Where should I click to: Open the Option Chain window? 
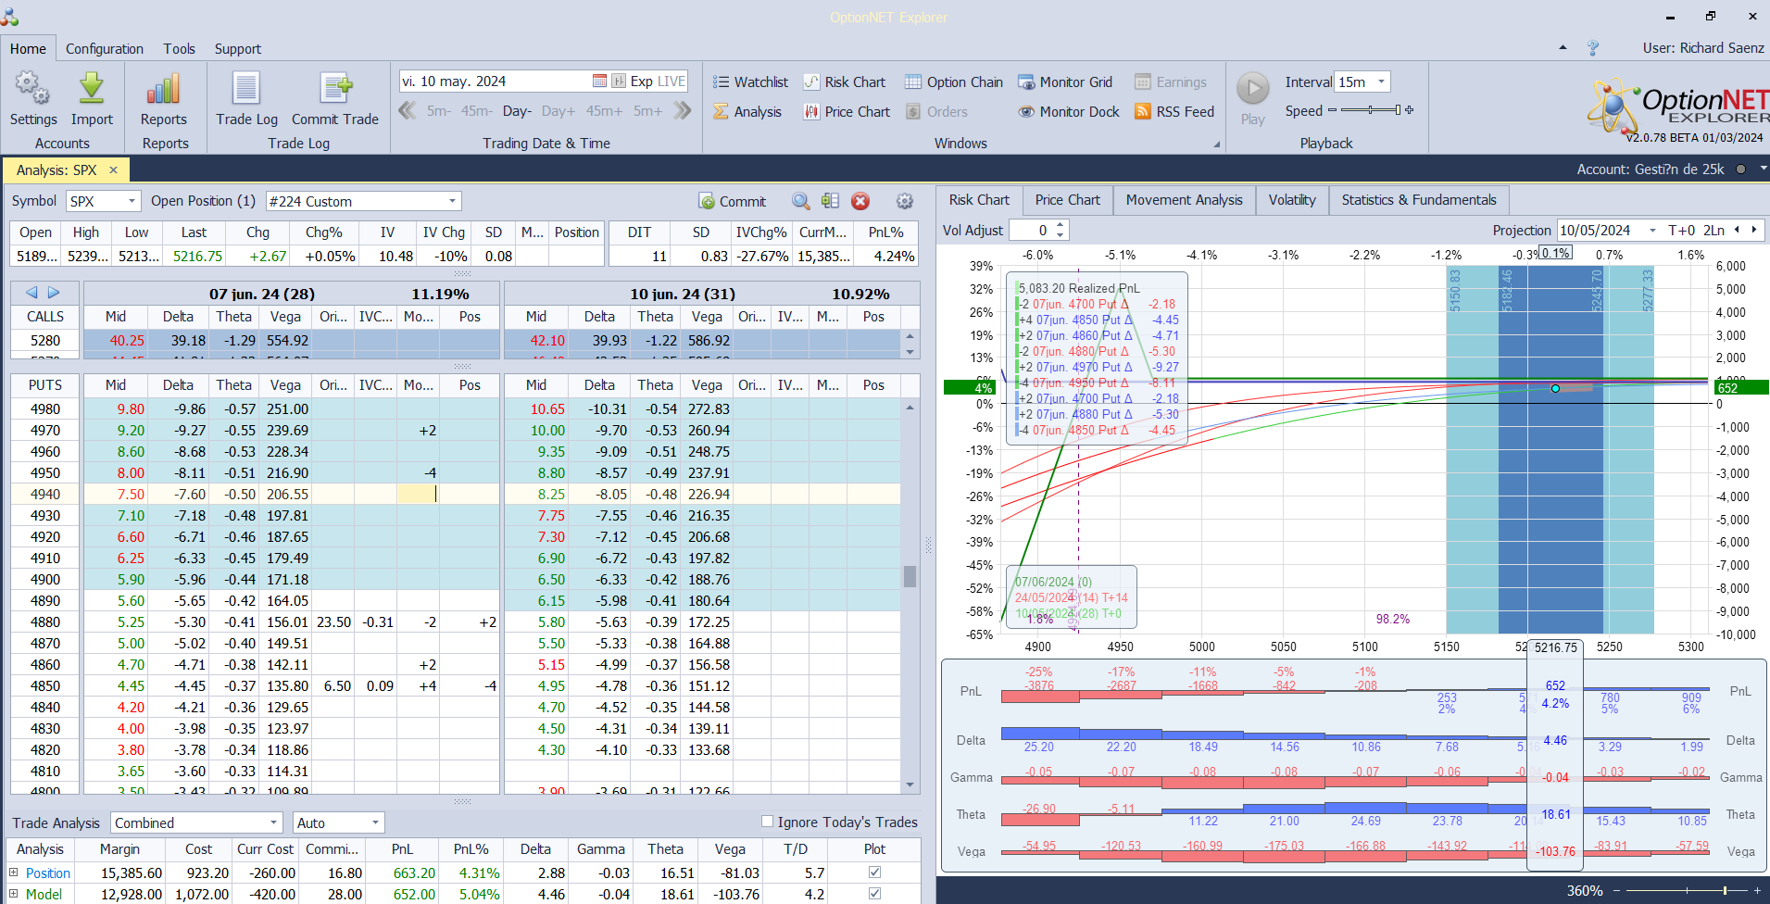click(x=954, y=82)
